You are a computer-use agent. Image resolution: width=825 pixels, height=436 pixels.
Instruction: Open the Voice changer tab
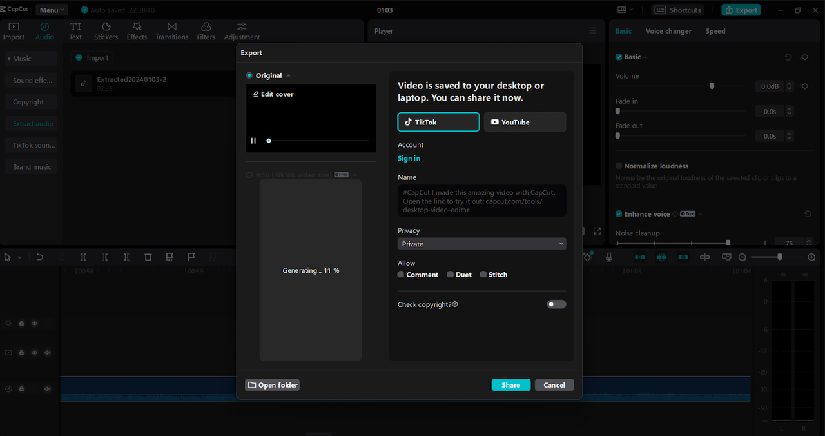click(668, 31)
